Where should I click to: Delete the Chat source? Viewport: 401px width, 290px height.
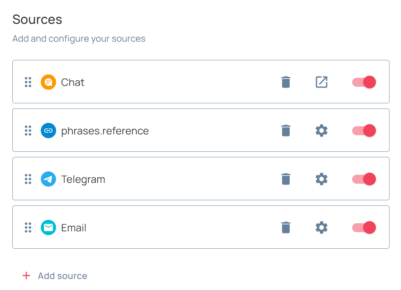(x=286, y=82)
